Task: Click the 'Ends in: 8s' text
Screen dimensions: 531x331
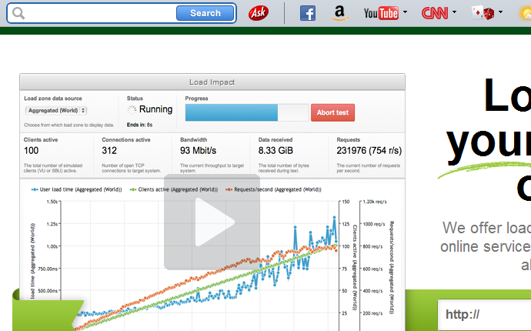Action: coord(139,125)
